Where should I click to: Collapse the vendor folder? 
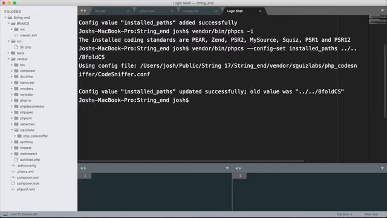[x=8, y=59]
